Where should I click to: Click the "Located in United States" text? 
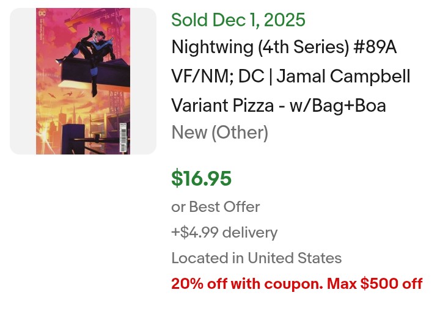click(x=256, y=258)
